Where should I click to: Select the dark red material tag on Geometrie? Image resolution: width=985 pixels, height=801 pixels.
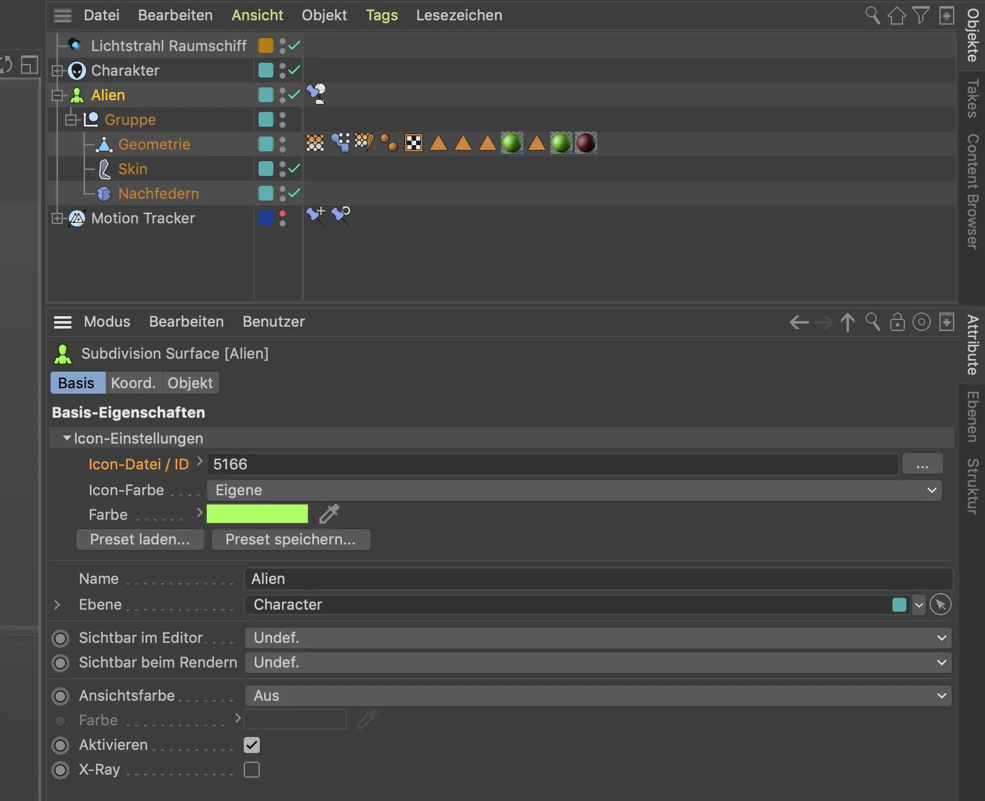(585, 143)
